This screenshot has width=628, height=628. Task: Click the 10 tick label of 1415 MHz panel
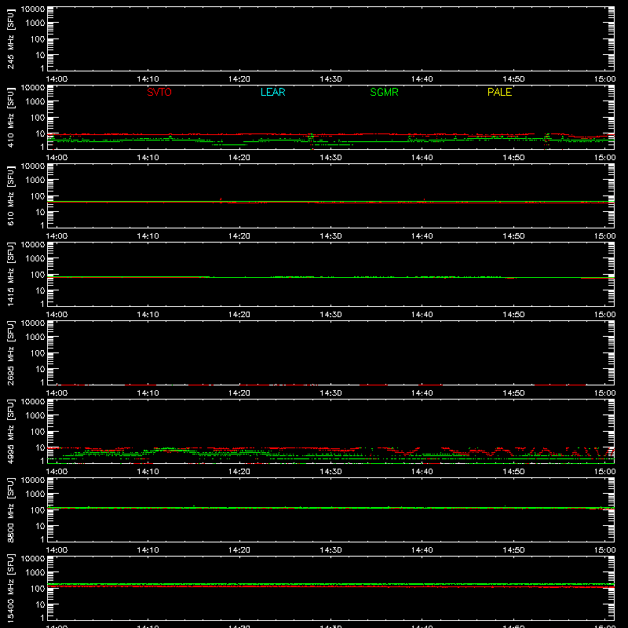[x=40, y=290]
